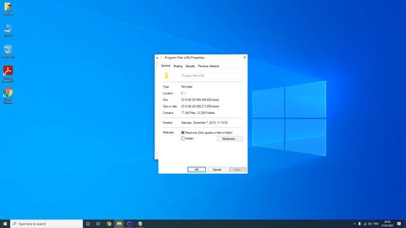Enable the Hidden attribute checkbox

(183, 139)
